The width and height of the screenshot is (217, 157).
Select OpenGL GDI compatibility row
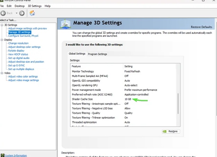coord(123,81)
